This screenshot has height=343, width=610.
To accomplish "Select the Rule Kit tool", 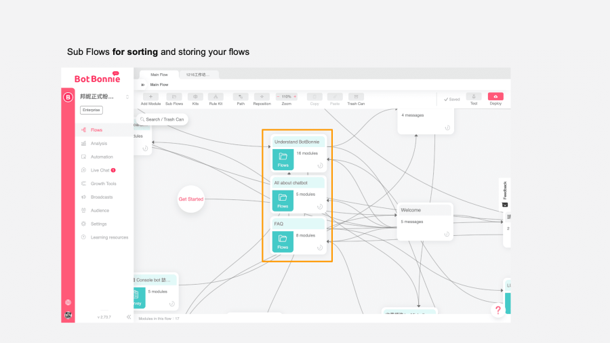I will tap(216, 97).
